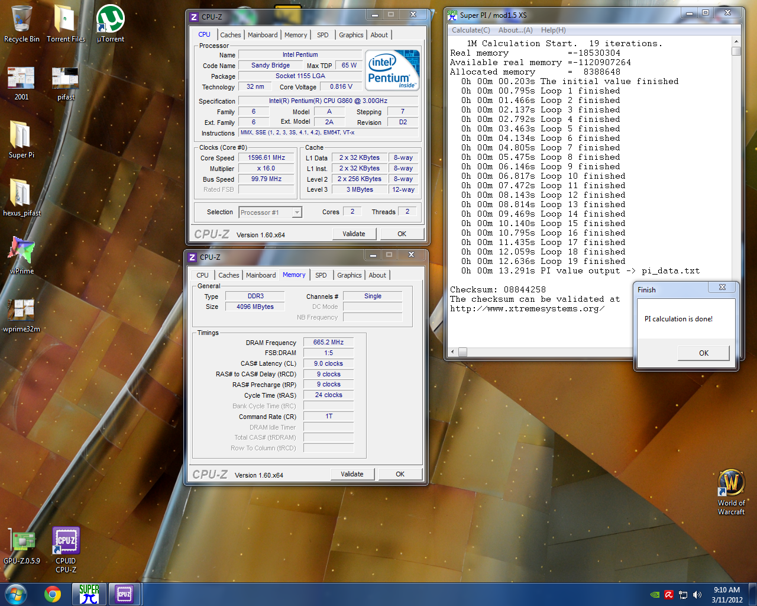Click Validate in the upper CPU-Z window
The height and width of the screenshot is (606, 757).
(x=354, y=234)
